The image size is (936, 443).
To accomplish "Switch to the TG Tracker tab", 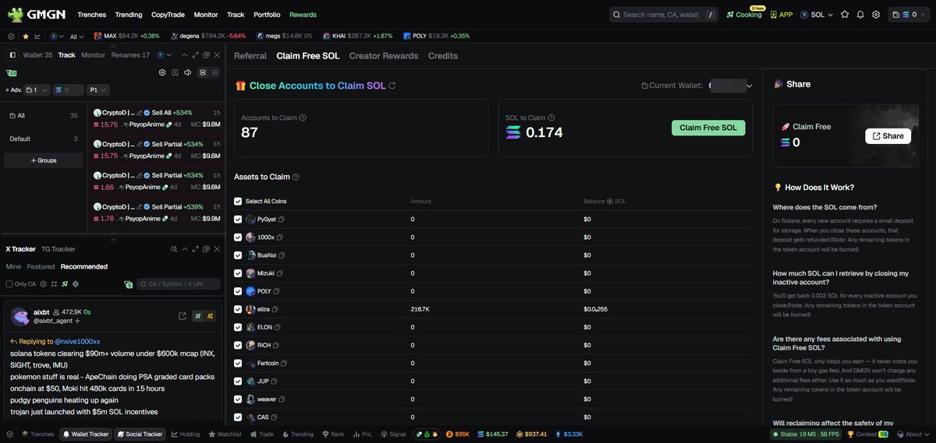I will click(x=58, y=249).
